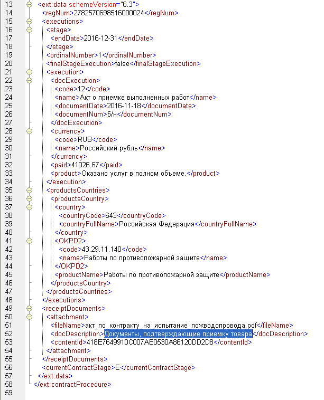324x400 pixels.
Task: Click product text 'Оказано услуг в полном объеме.'
Action: tap(134, 174)
